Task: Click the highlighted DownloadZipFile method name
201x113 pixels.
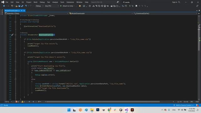Action: point(46,35)
